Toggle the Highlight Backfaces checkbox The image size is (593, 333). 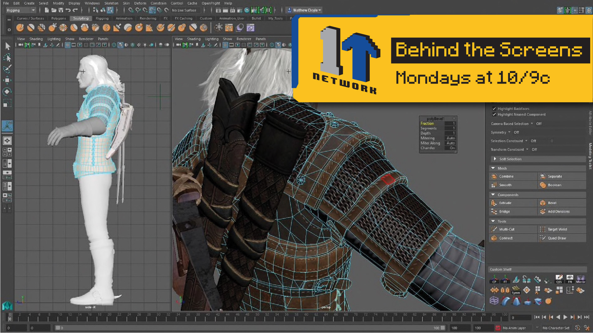(x=494, y=109)
